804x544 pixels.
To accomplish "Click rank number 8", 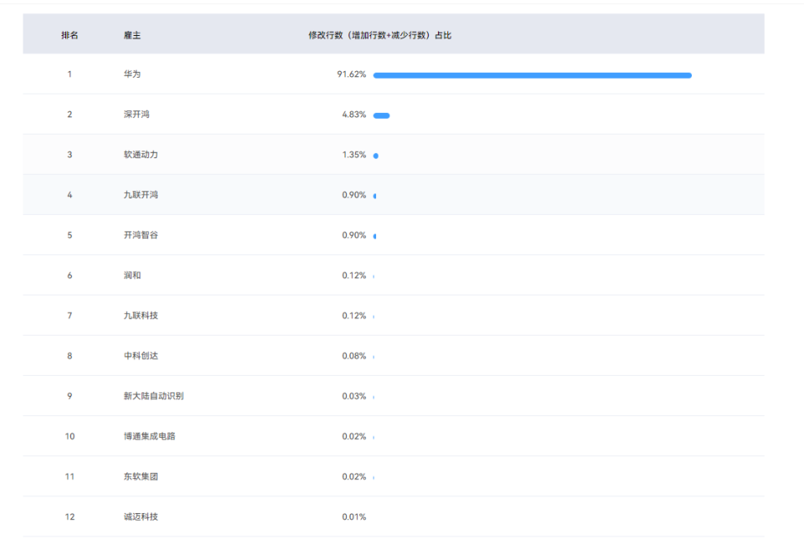I will pos(70,356).
